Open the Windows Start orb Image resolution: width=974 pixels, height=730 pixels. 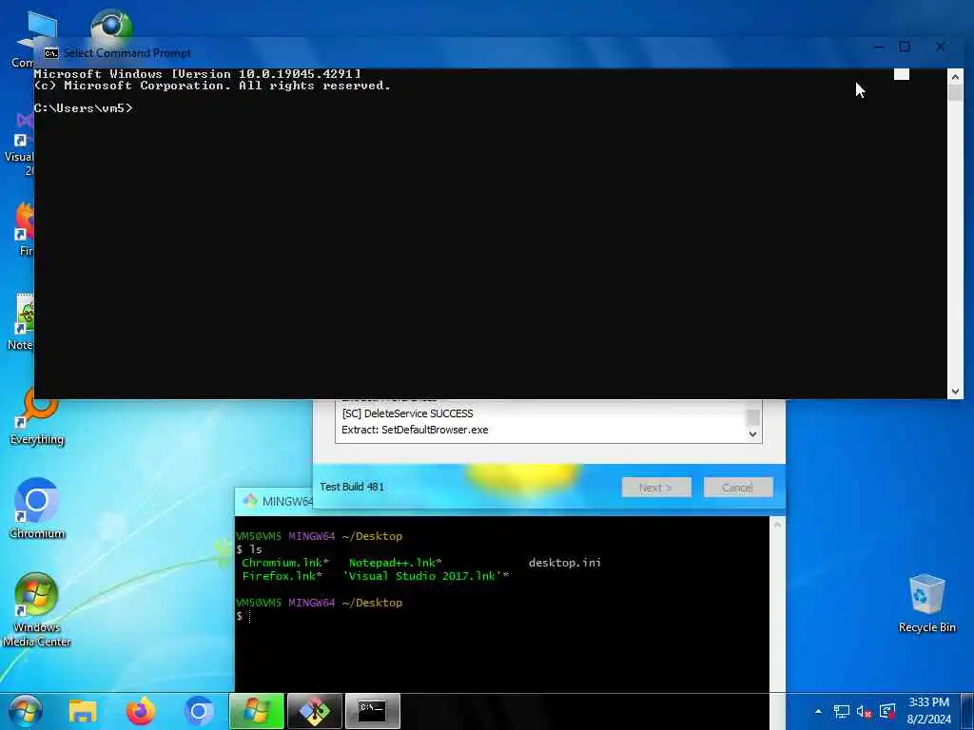[x=26, y=711]
